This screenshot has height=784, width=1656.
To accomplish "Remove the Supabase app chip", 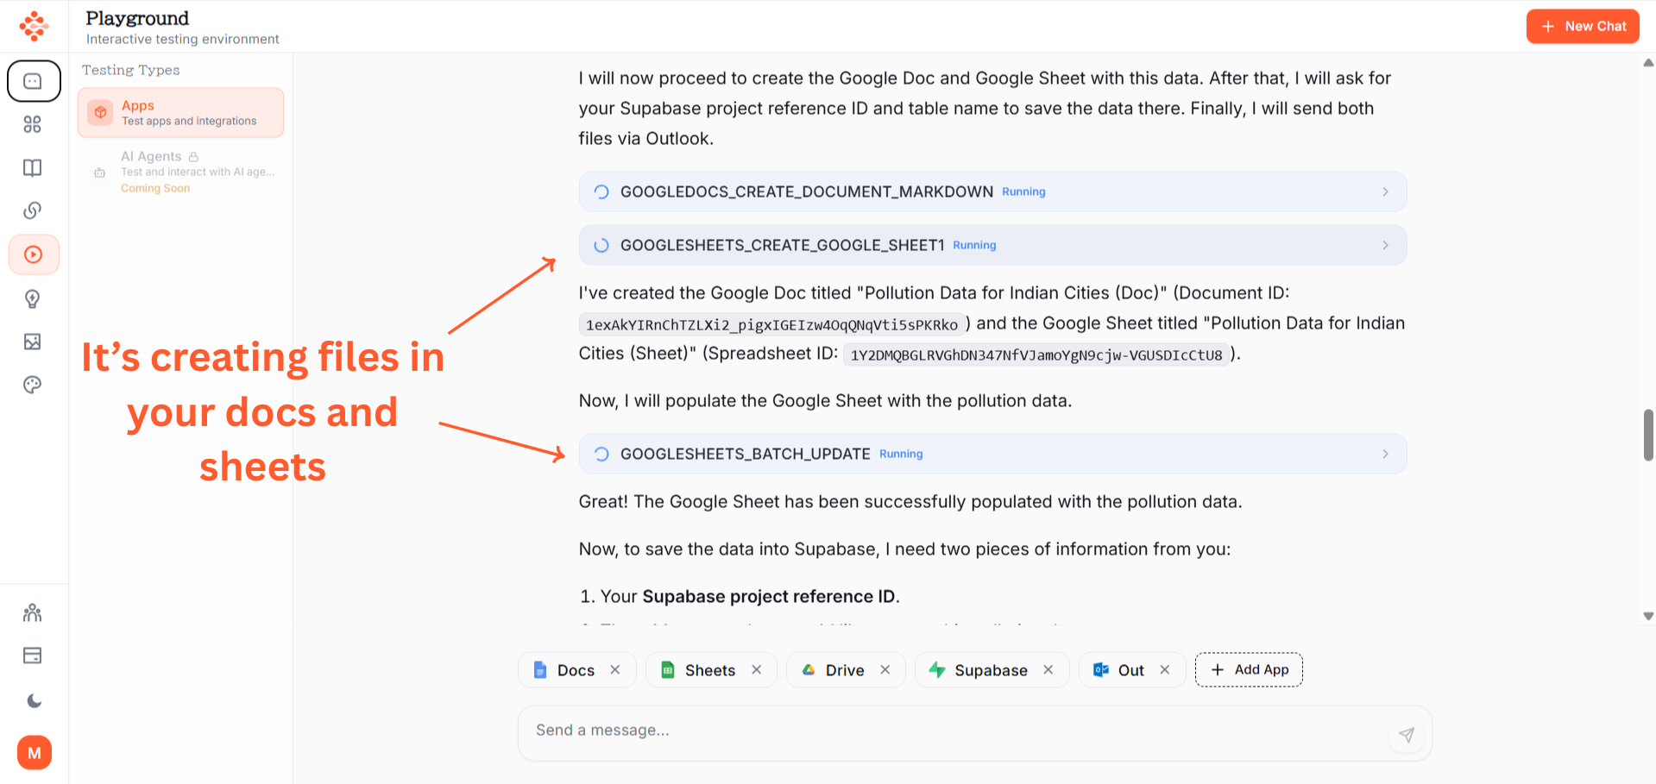I will [1048, 670].
